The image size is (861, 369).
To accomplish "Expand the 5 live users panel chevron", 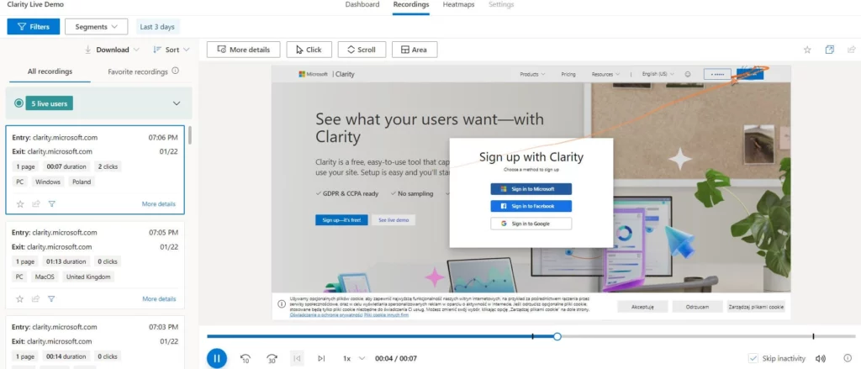I will tap(177, 103).
